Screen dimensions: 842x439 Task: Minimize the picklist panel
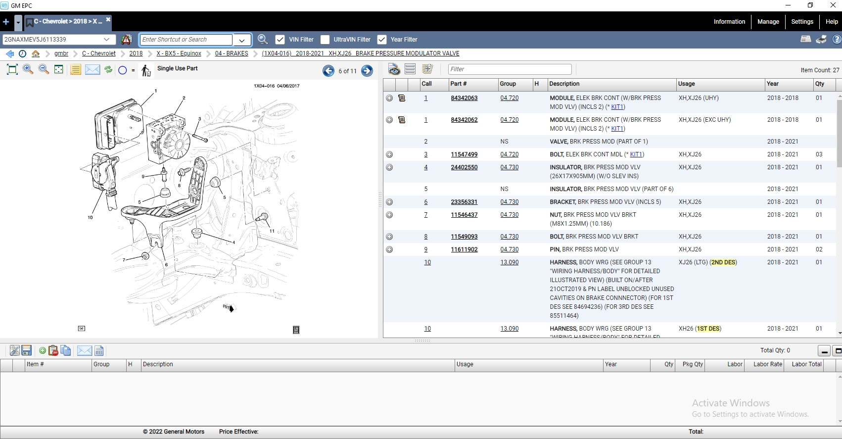[x=824, y=351]
